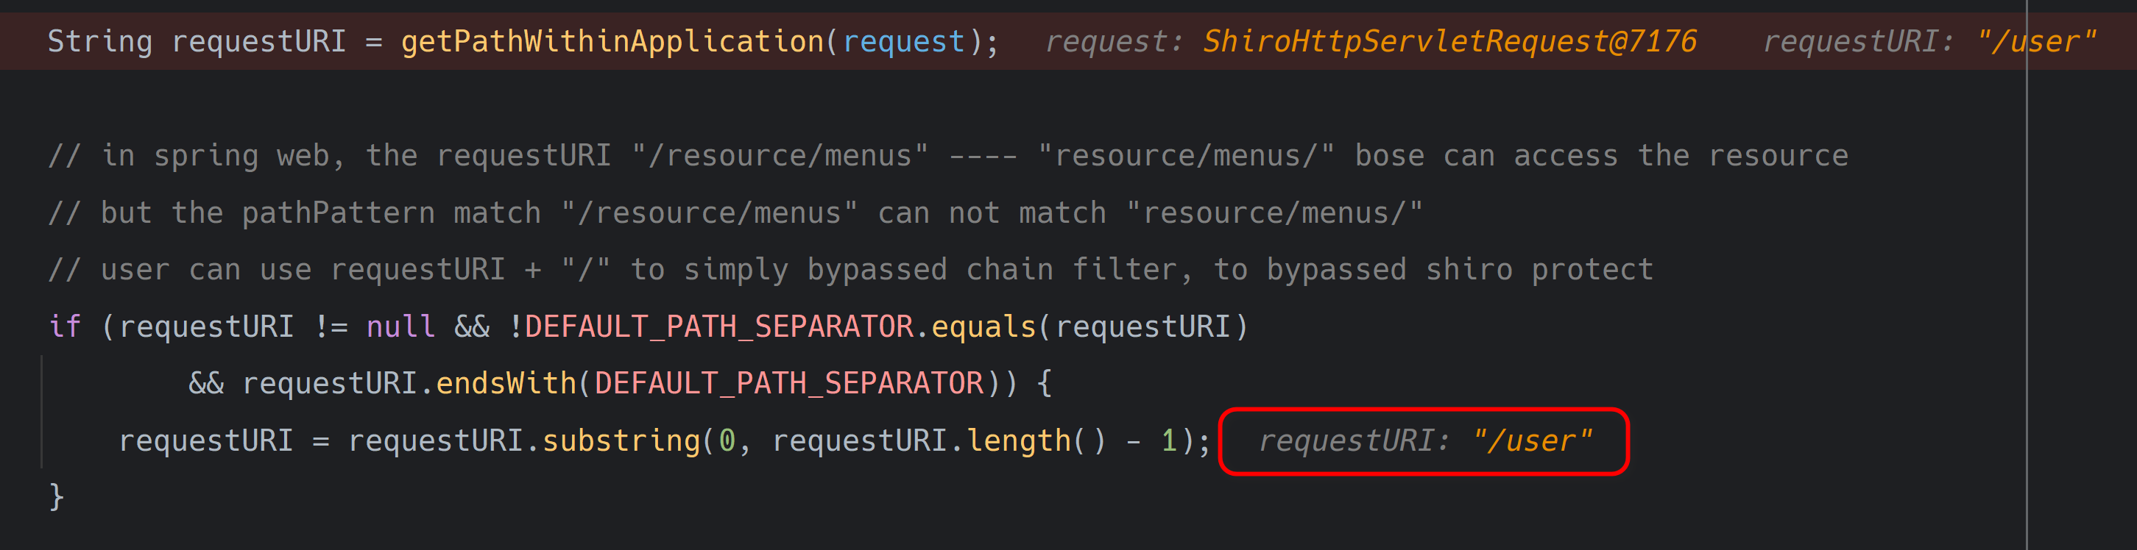Screen dimensions: 2137x550
Task: Click the red-boxed requestURI "/user" hint
Action: pyautogui.click(x=1424, y=440)
